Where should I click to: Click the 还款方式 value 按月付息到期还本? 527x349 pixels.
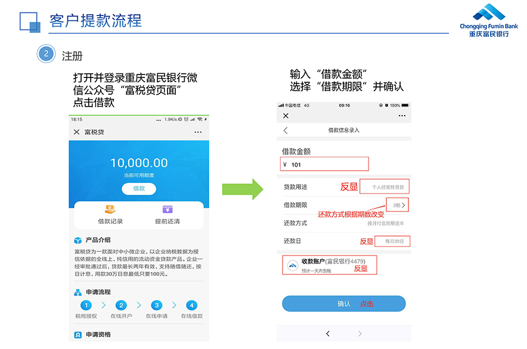[x=386, y=223]
